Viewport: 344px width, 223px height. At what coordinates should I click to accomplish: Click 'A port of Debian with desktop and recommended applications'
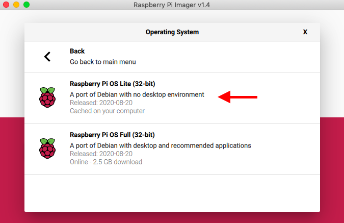[x=161, y=145]
